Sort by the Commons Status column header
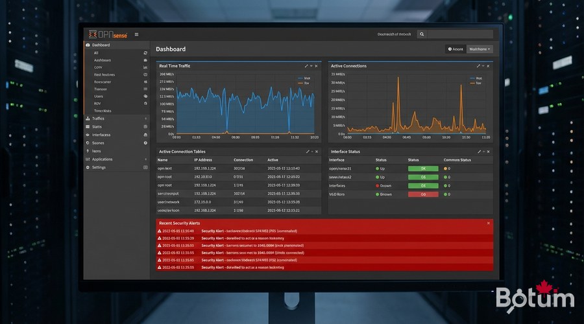 (457, 160)
